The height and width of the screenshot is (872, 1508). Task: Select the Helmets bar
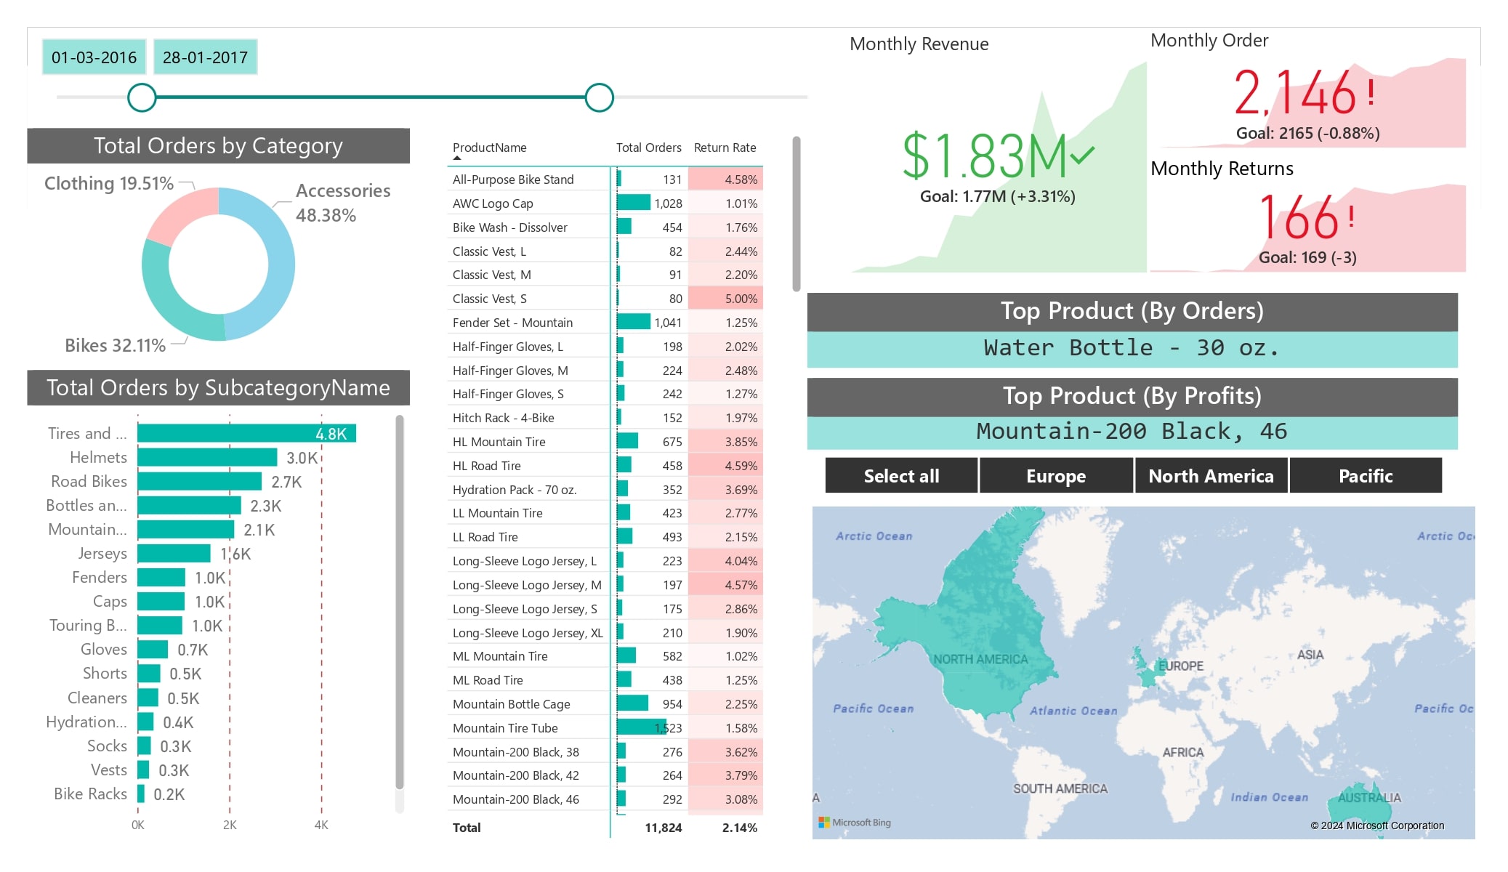coord(207,457)
